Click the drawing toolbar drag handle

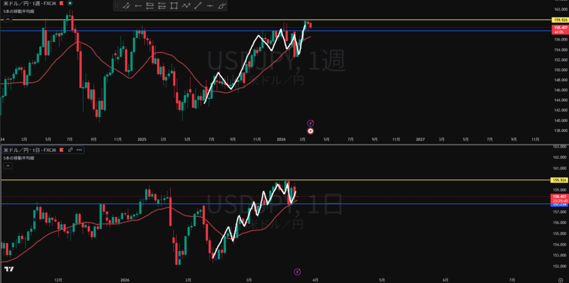116,6
